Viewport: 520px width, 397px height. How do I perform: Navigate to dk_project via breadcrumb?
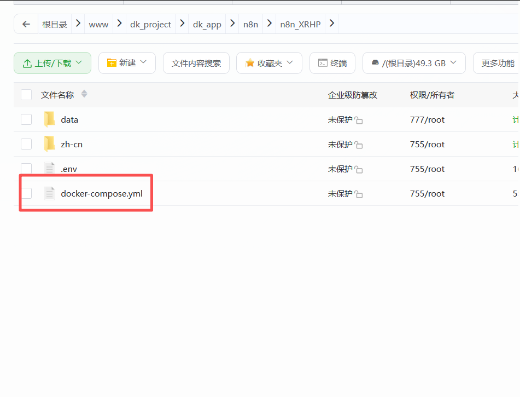click(x=150, y=24)
